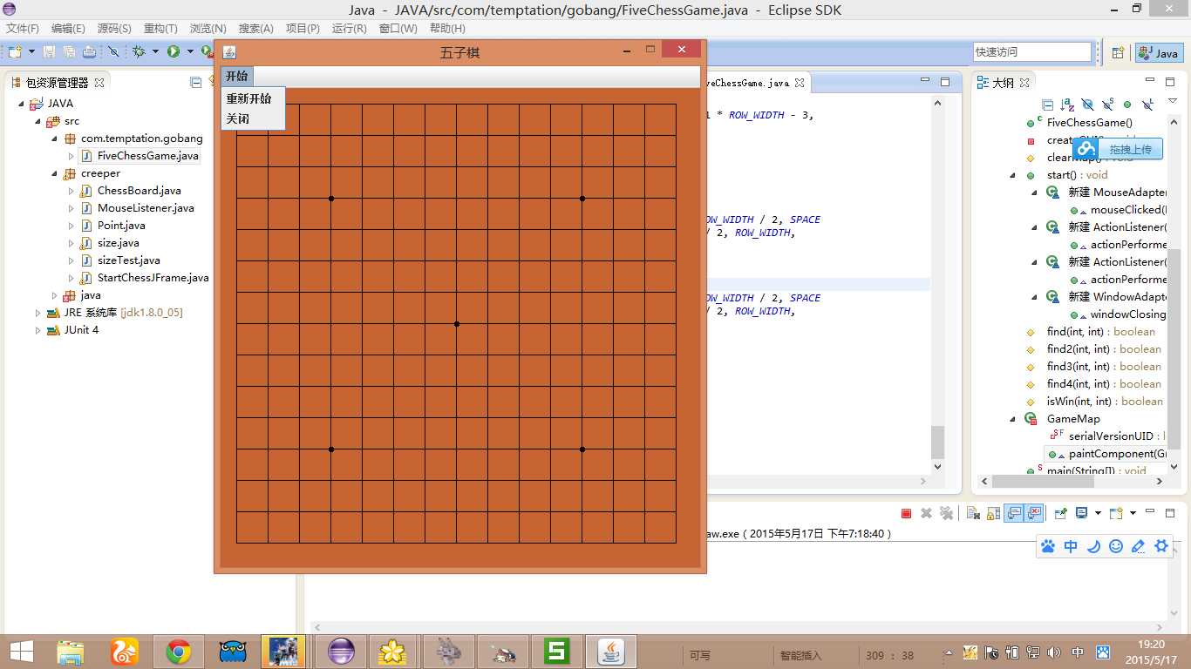Viewport: 1191px width, 669px height.
Task: Toggle hide non-public members green circle
Action: click(x=1127, y=105)
